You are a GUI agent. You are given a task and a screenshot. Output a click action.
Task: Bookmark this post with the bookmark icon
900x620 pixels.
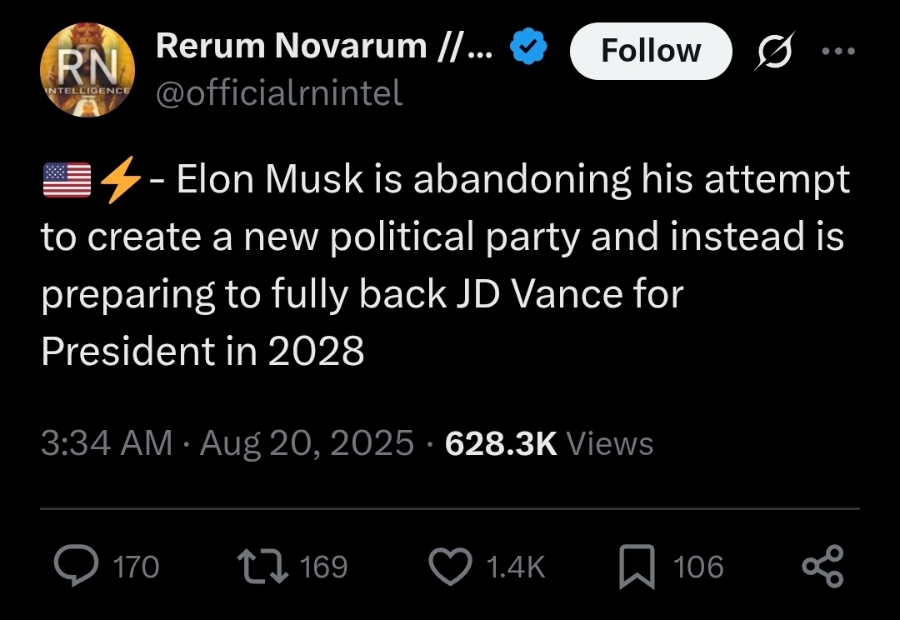pos(637,567)
